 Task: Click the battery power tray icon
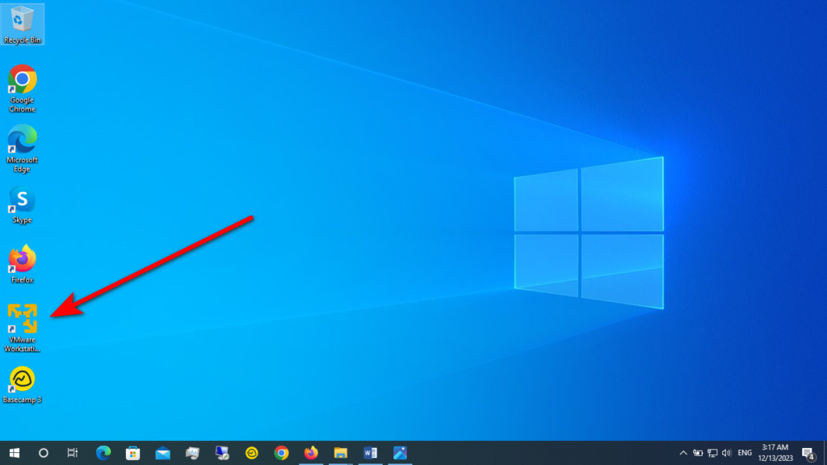(x=698, y=453)
